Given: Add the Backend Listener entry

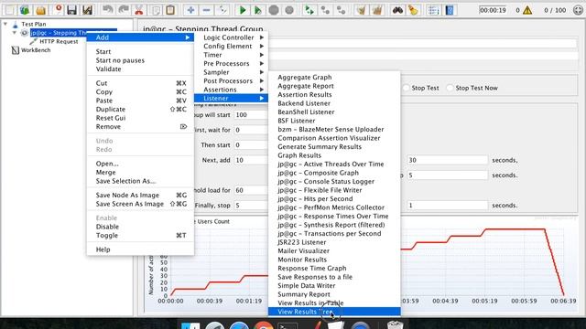Looking at the screenshot, I should 334,103.
